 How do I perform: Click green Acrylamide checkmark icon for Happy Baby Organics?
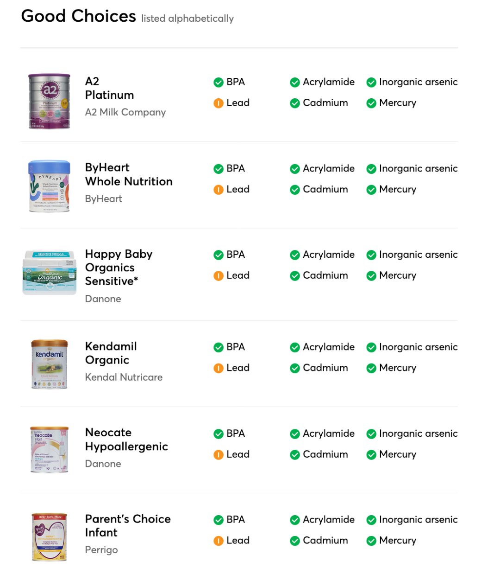[295, 255]
